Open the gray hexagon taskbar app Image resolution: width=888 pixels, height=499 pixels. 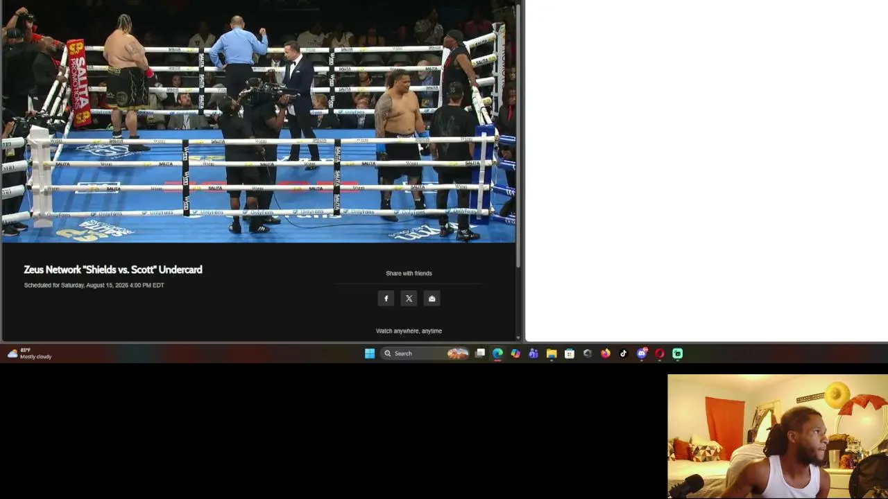click(x=588, y=353)
